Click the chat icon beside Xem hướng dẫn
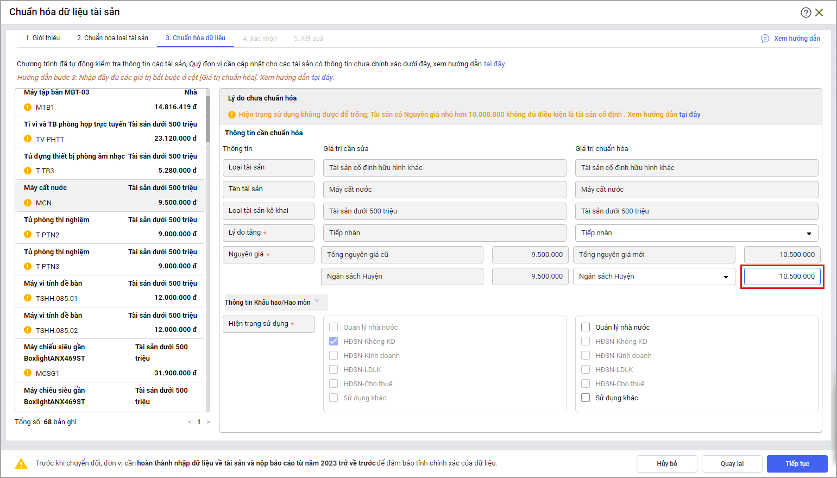The image size is (837, 478). tap(765, 39)
